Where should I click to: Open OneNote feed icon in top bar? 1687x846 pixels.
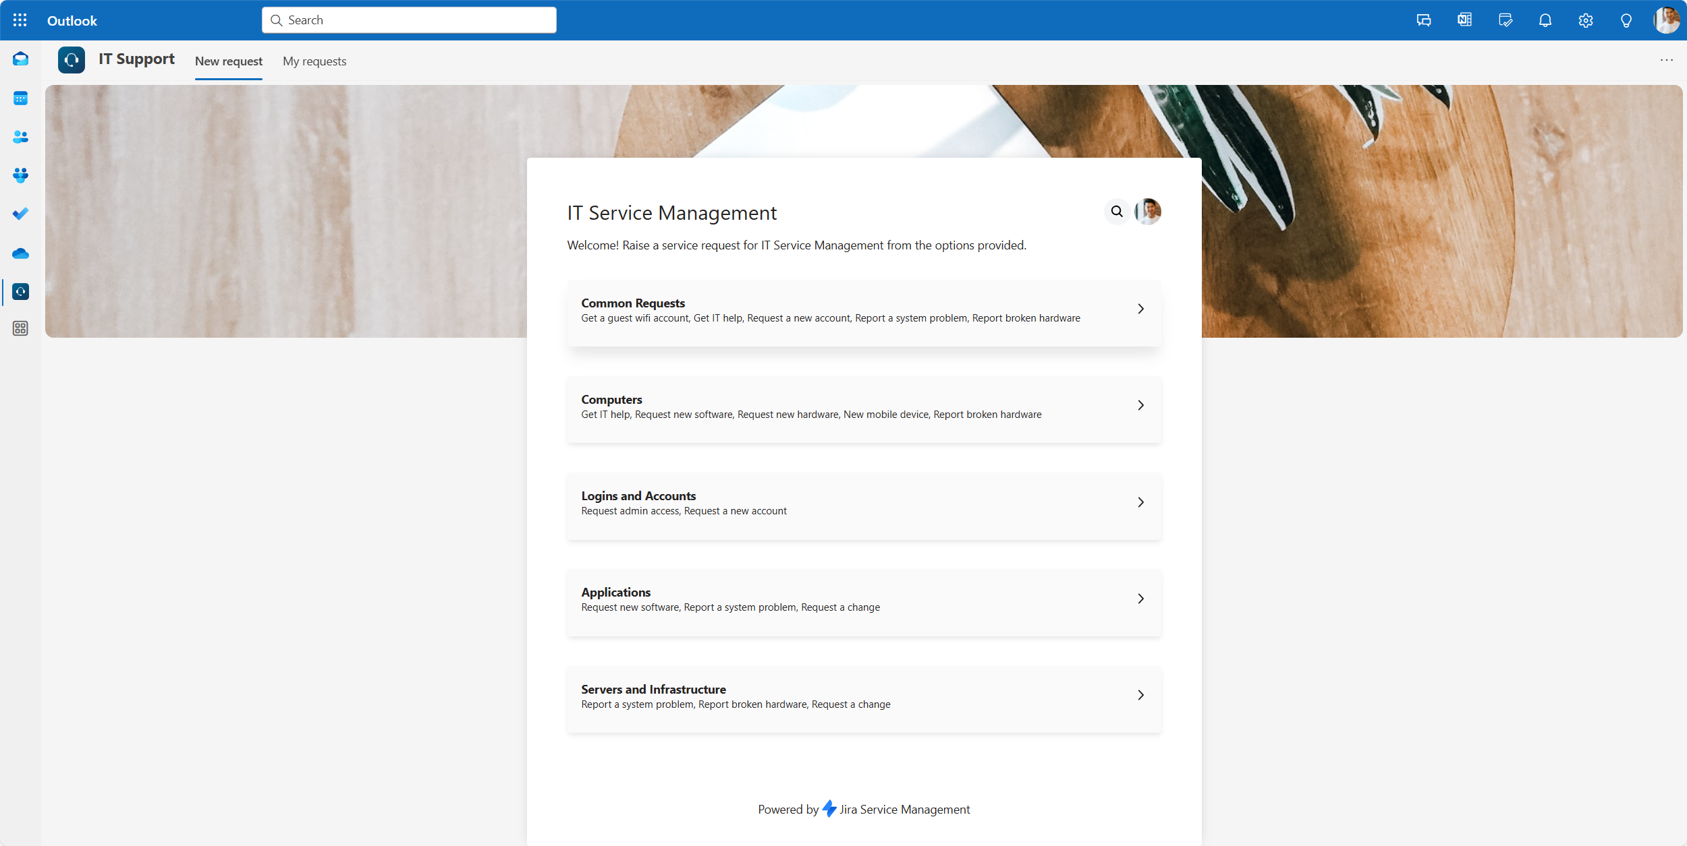1464,20
